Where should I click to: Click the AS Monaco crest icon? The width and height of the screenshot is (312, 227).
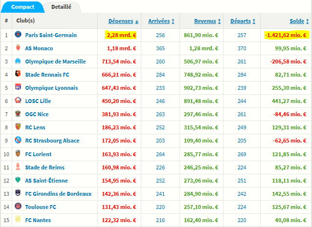tap(18, 48)
